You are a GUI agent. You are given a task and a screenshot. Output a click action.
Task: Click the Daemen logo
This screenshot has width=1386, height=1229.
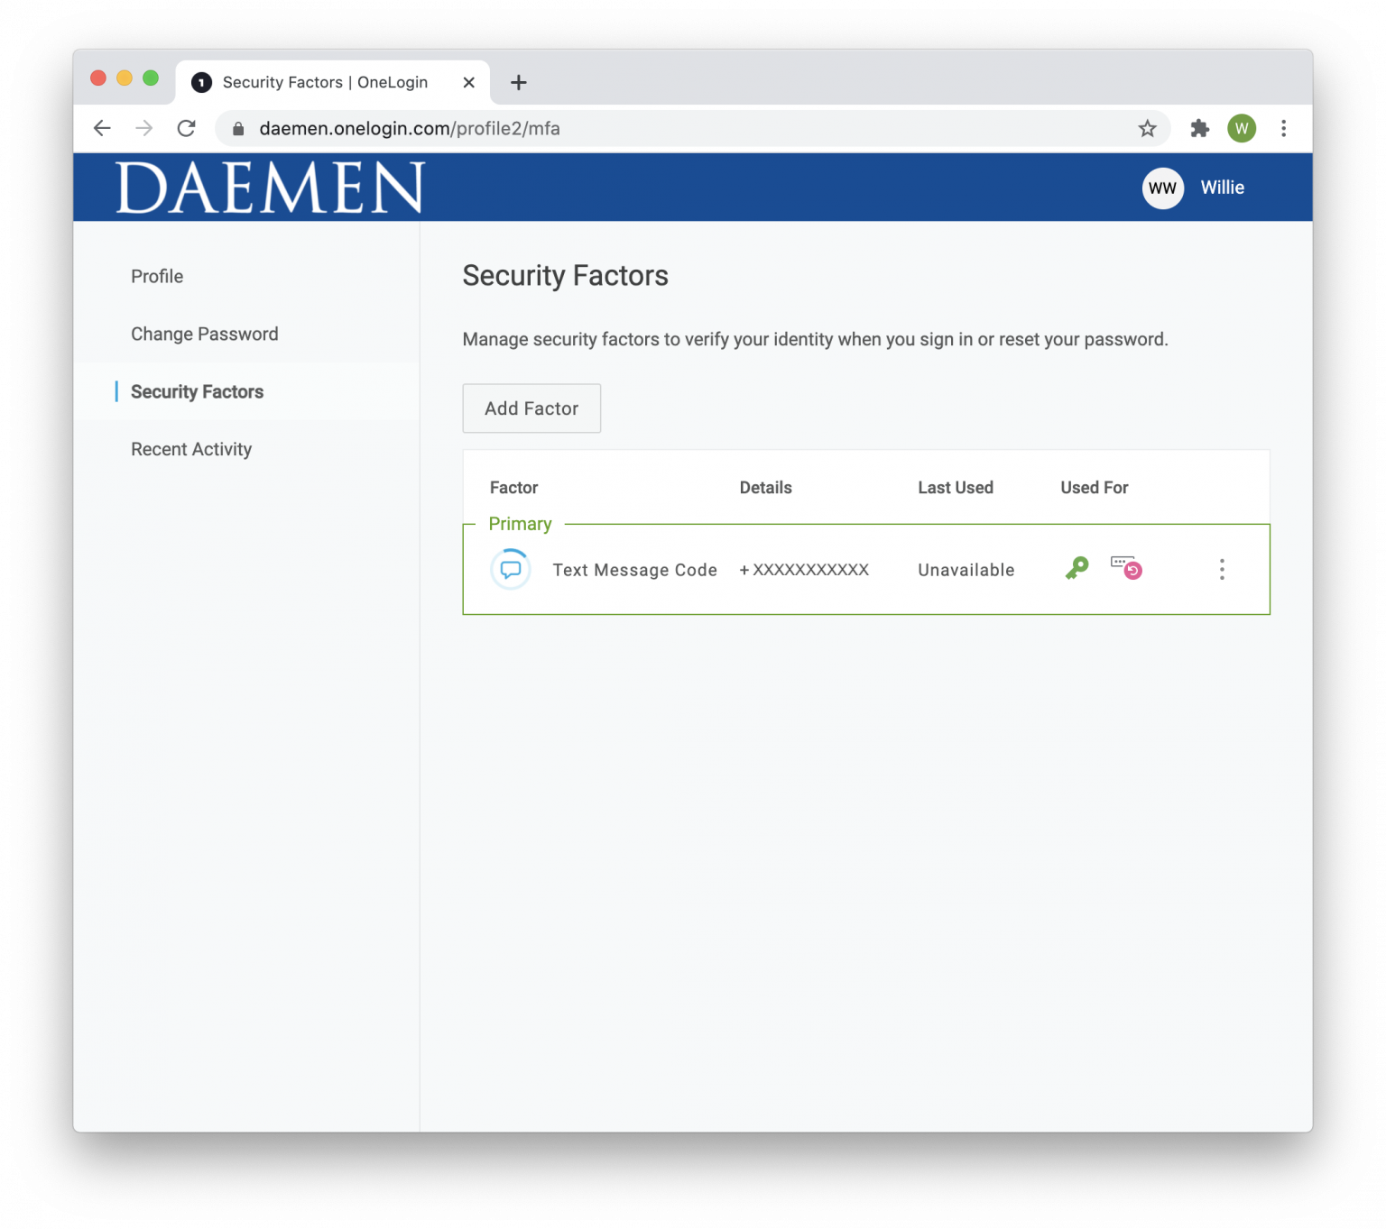click(270, 188)
